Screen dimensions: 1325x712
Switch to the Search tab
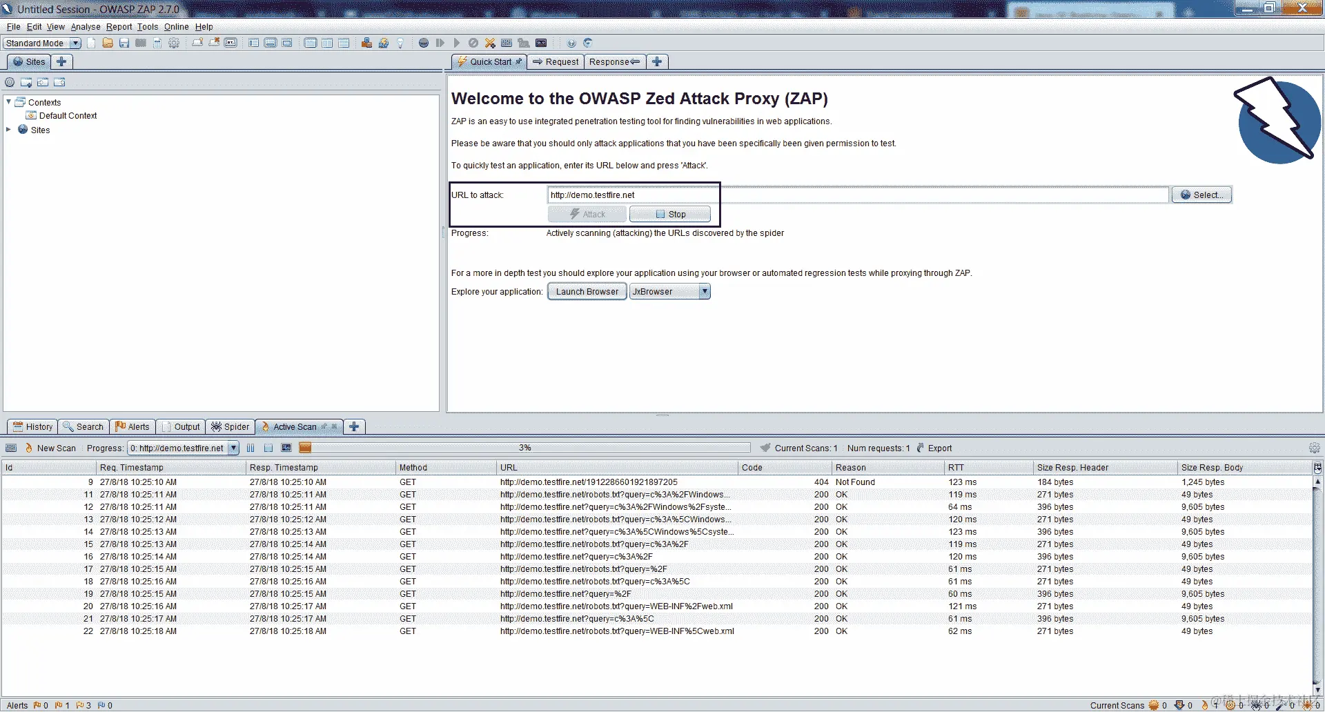point(84,427)
